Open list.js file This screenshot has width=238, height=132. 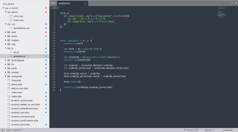click(x=16, y=52)
